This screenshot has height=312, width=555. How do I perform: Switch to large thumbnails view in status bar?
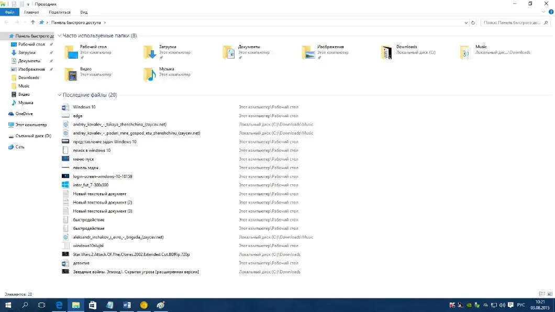tap(549, 294)
